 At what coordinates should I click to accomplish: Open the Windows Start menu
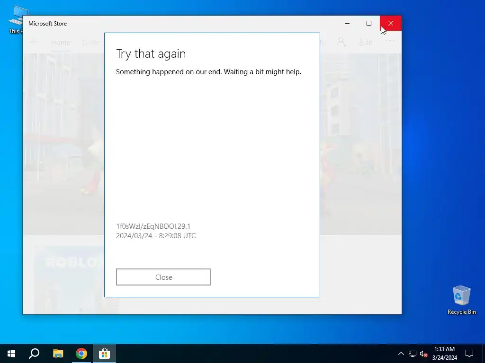coord(11,354)
